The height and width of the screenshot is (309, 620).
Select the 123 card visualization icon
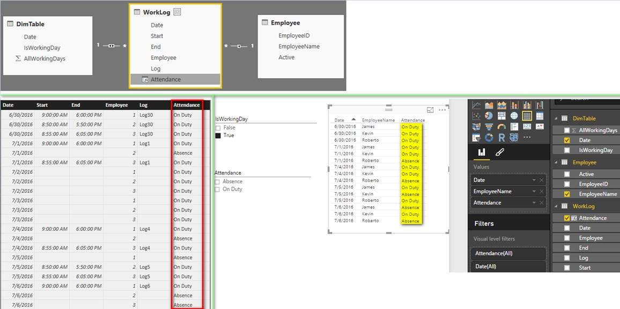pyautogui.click(x=527, y=127)
